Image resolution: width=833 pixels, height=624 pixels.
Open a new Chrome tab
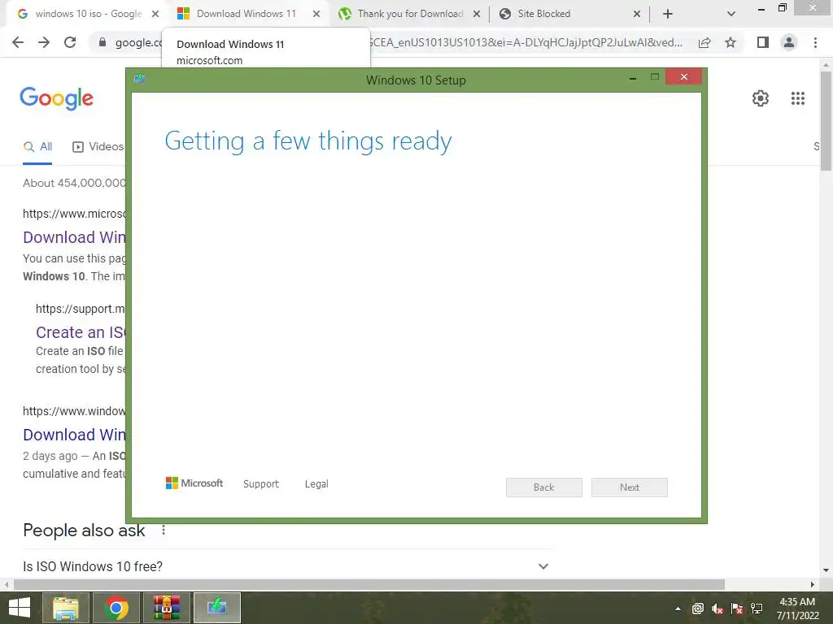tap(668, 15)
